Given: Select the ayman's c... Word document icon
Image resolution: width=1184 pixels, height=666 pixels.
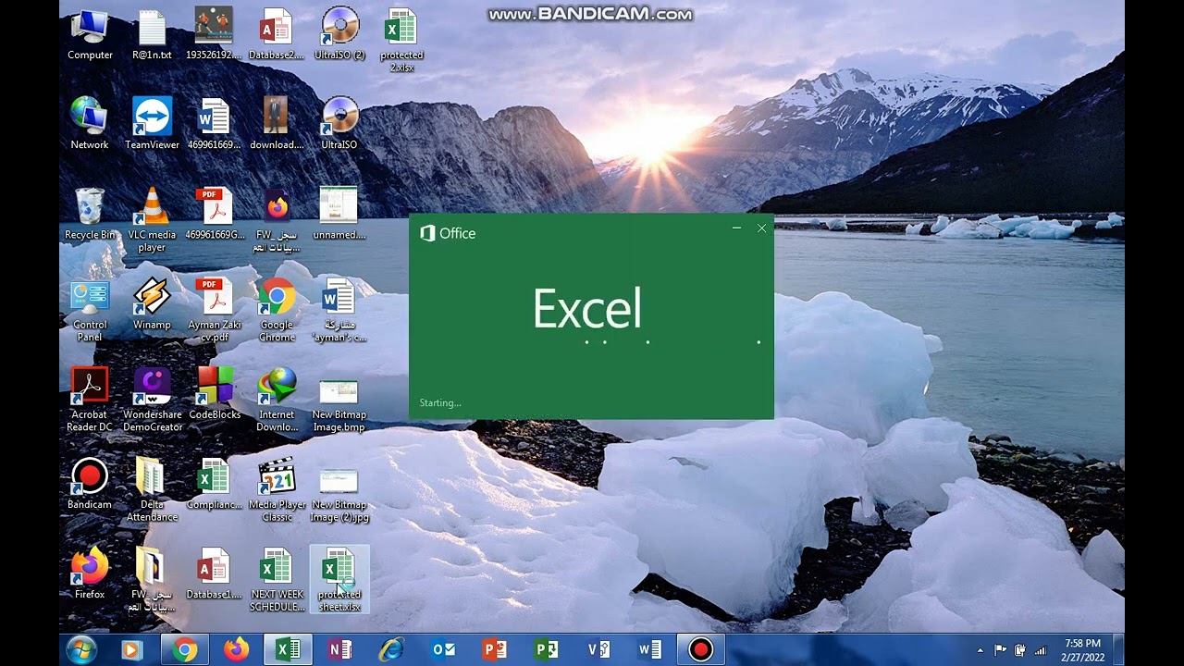Looking at the screenshot, I should point(339,310).
